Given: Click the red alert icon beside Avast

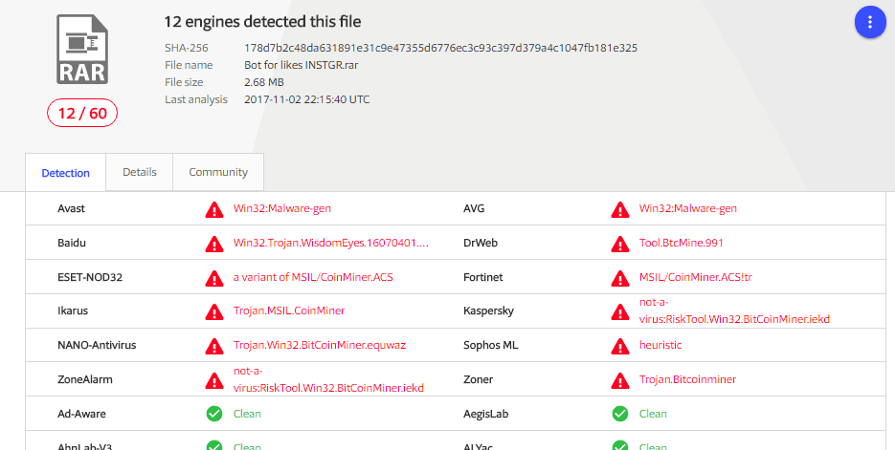Looking at the screenshot, I should [x=214, y=208].
